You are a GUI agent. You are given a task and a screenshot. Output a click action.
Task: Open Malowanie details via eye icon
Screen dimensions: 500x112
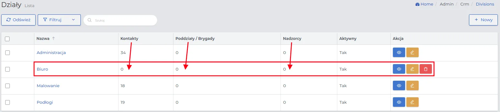click(399, 86)
